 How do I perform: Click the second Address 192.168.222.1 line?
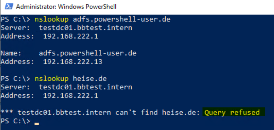tap(50, 96)
